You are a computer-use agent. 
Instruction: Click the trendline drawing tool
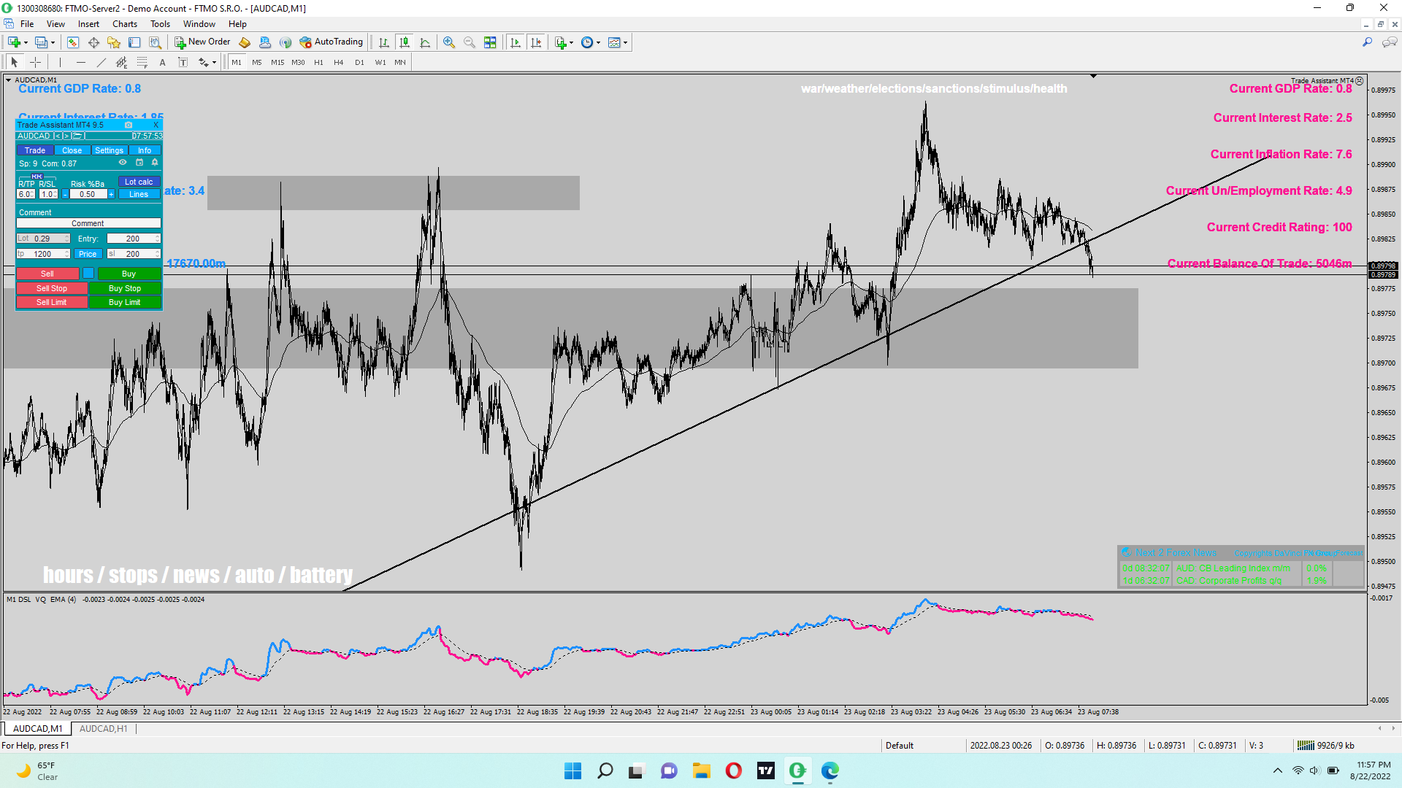(101, 63)
